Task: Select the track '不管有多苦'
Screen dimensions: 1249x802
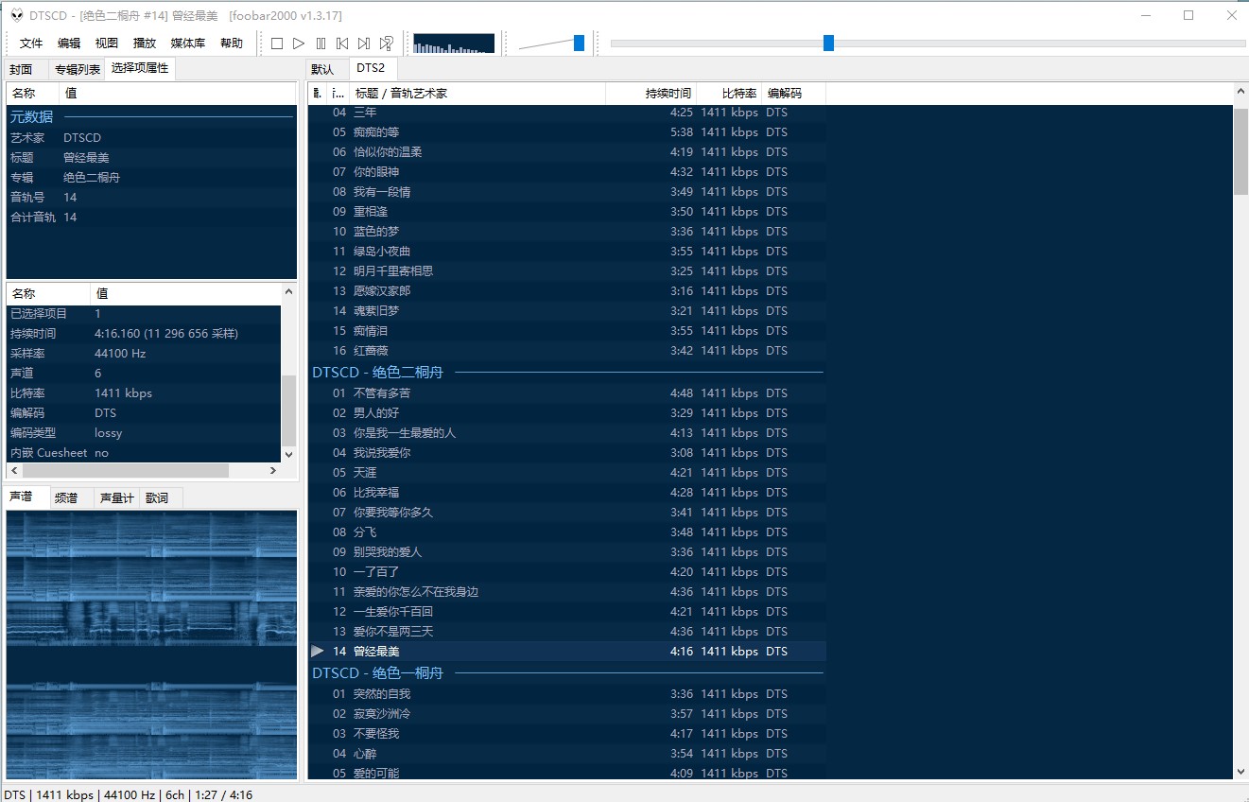Action: pos(567,393)
